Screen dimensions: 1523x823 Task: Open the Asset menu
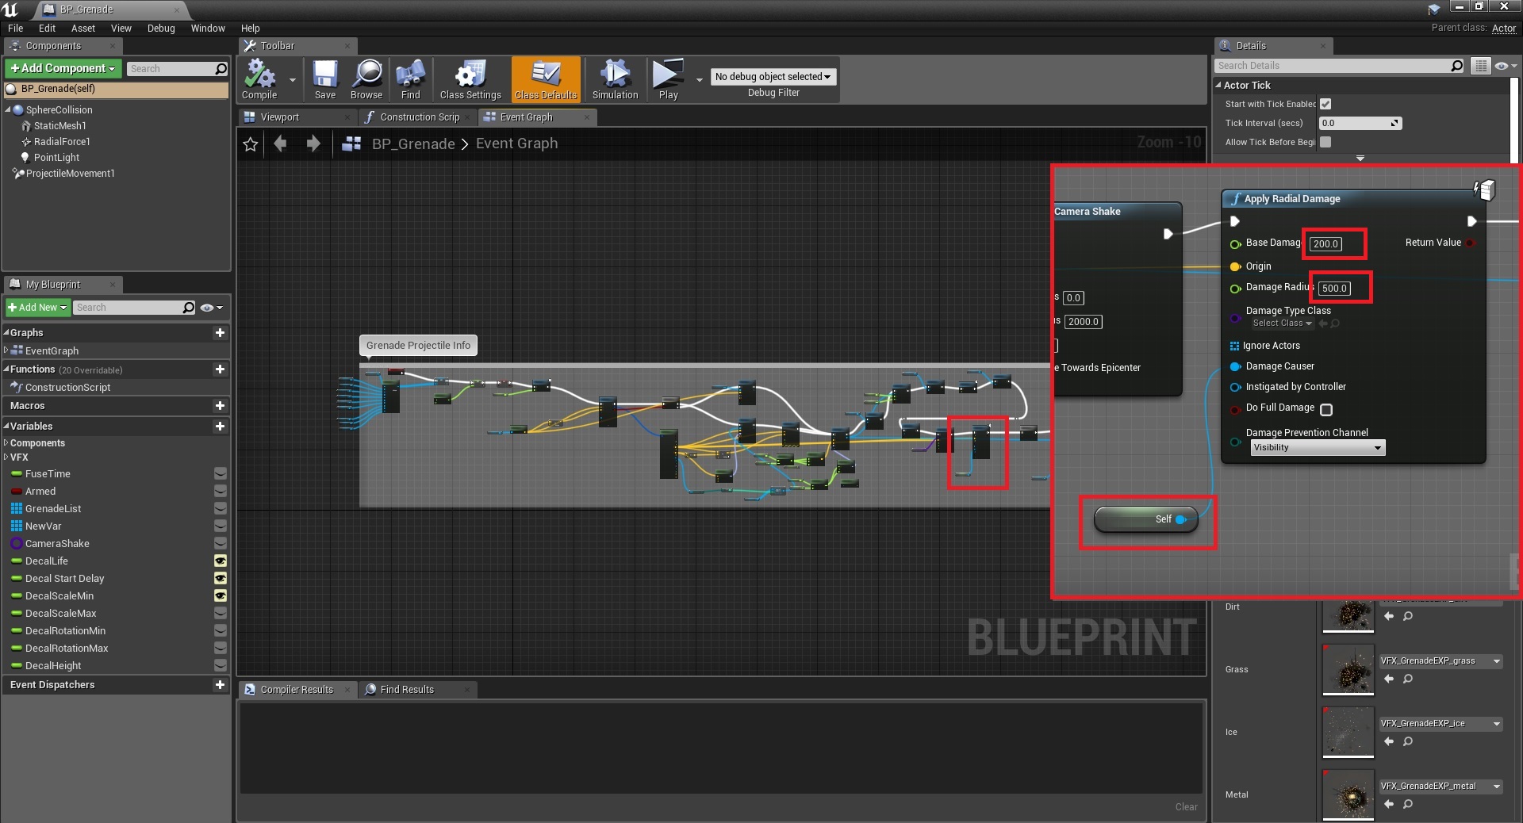82,29
